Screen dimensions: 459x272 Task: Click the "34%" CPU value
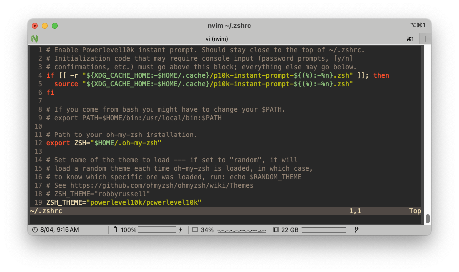pos(207,230)
